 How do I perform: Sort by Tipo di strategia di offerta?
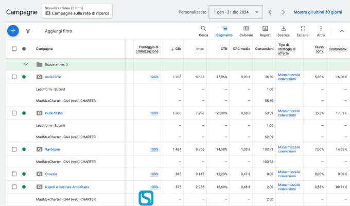[287, 49]
